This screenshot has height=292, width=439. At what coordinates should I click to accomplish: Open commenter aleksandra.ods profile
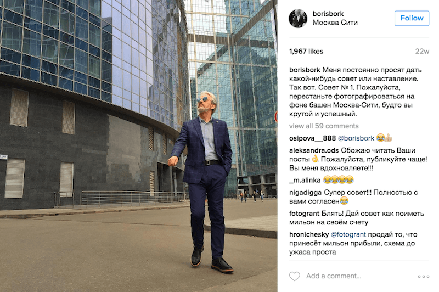tap(314, 150)
